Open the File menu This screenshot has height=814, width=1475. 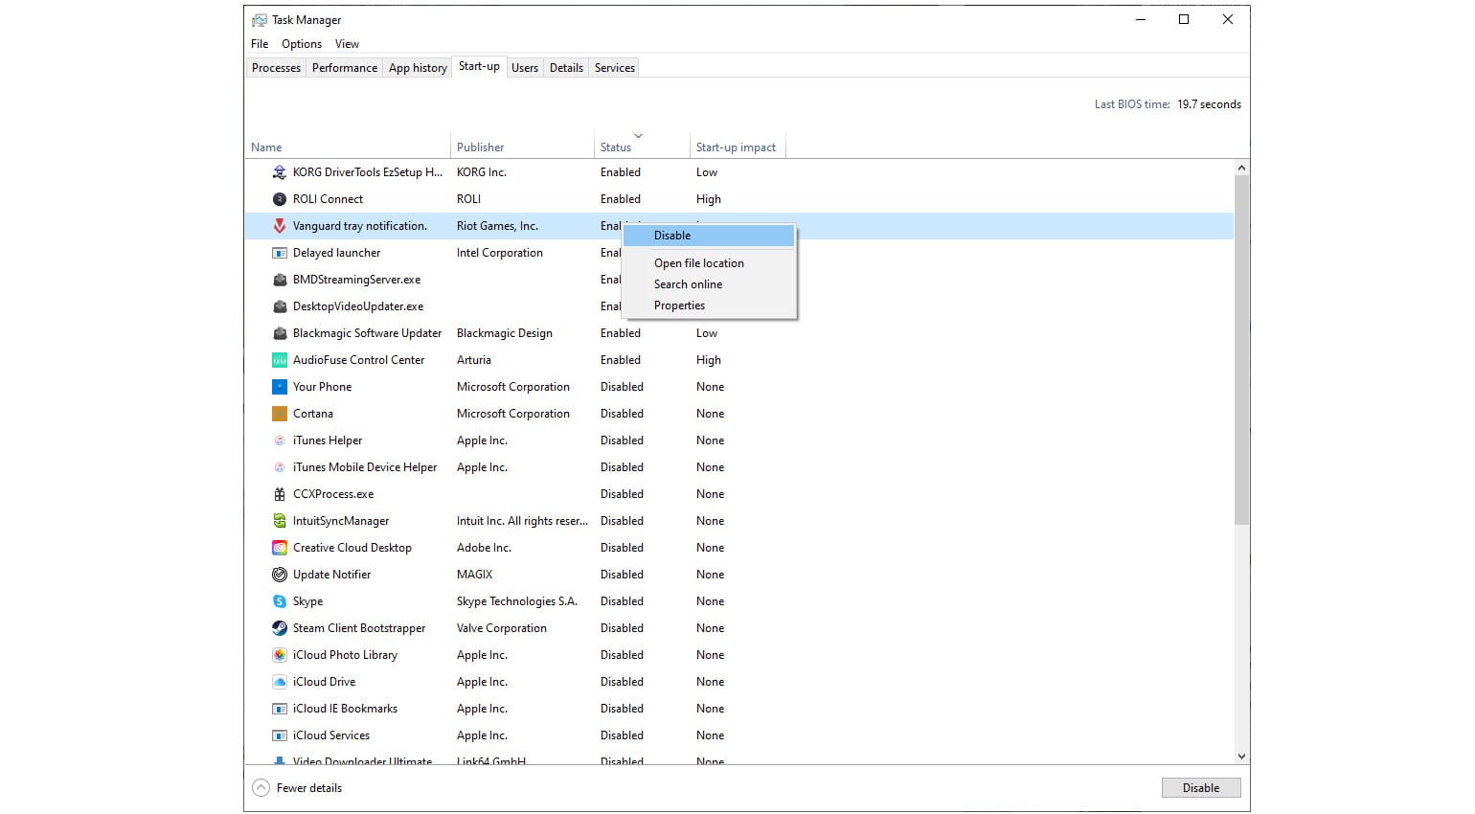click(260, 44)
